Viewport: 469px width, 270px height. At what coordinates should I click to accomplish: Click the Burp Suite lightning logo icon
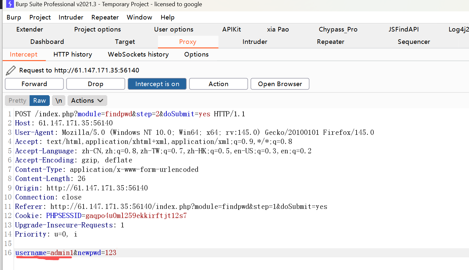tap(10, 5)
